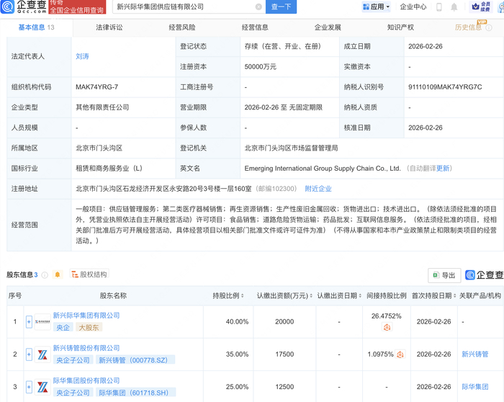Click indirect shareholding chain icon for 26.4752%
The image size is (504, 402).
[387, 328]
